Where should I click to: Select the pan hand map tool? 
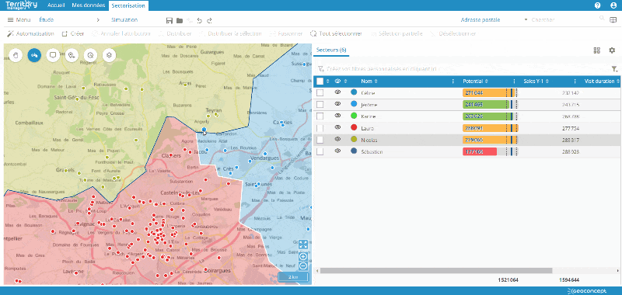coord(16,55)
